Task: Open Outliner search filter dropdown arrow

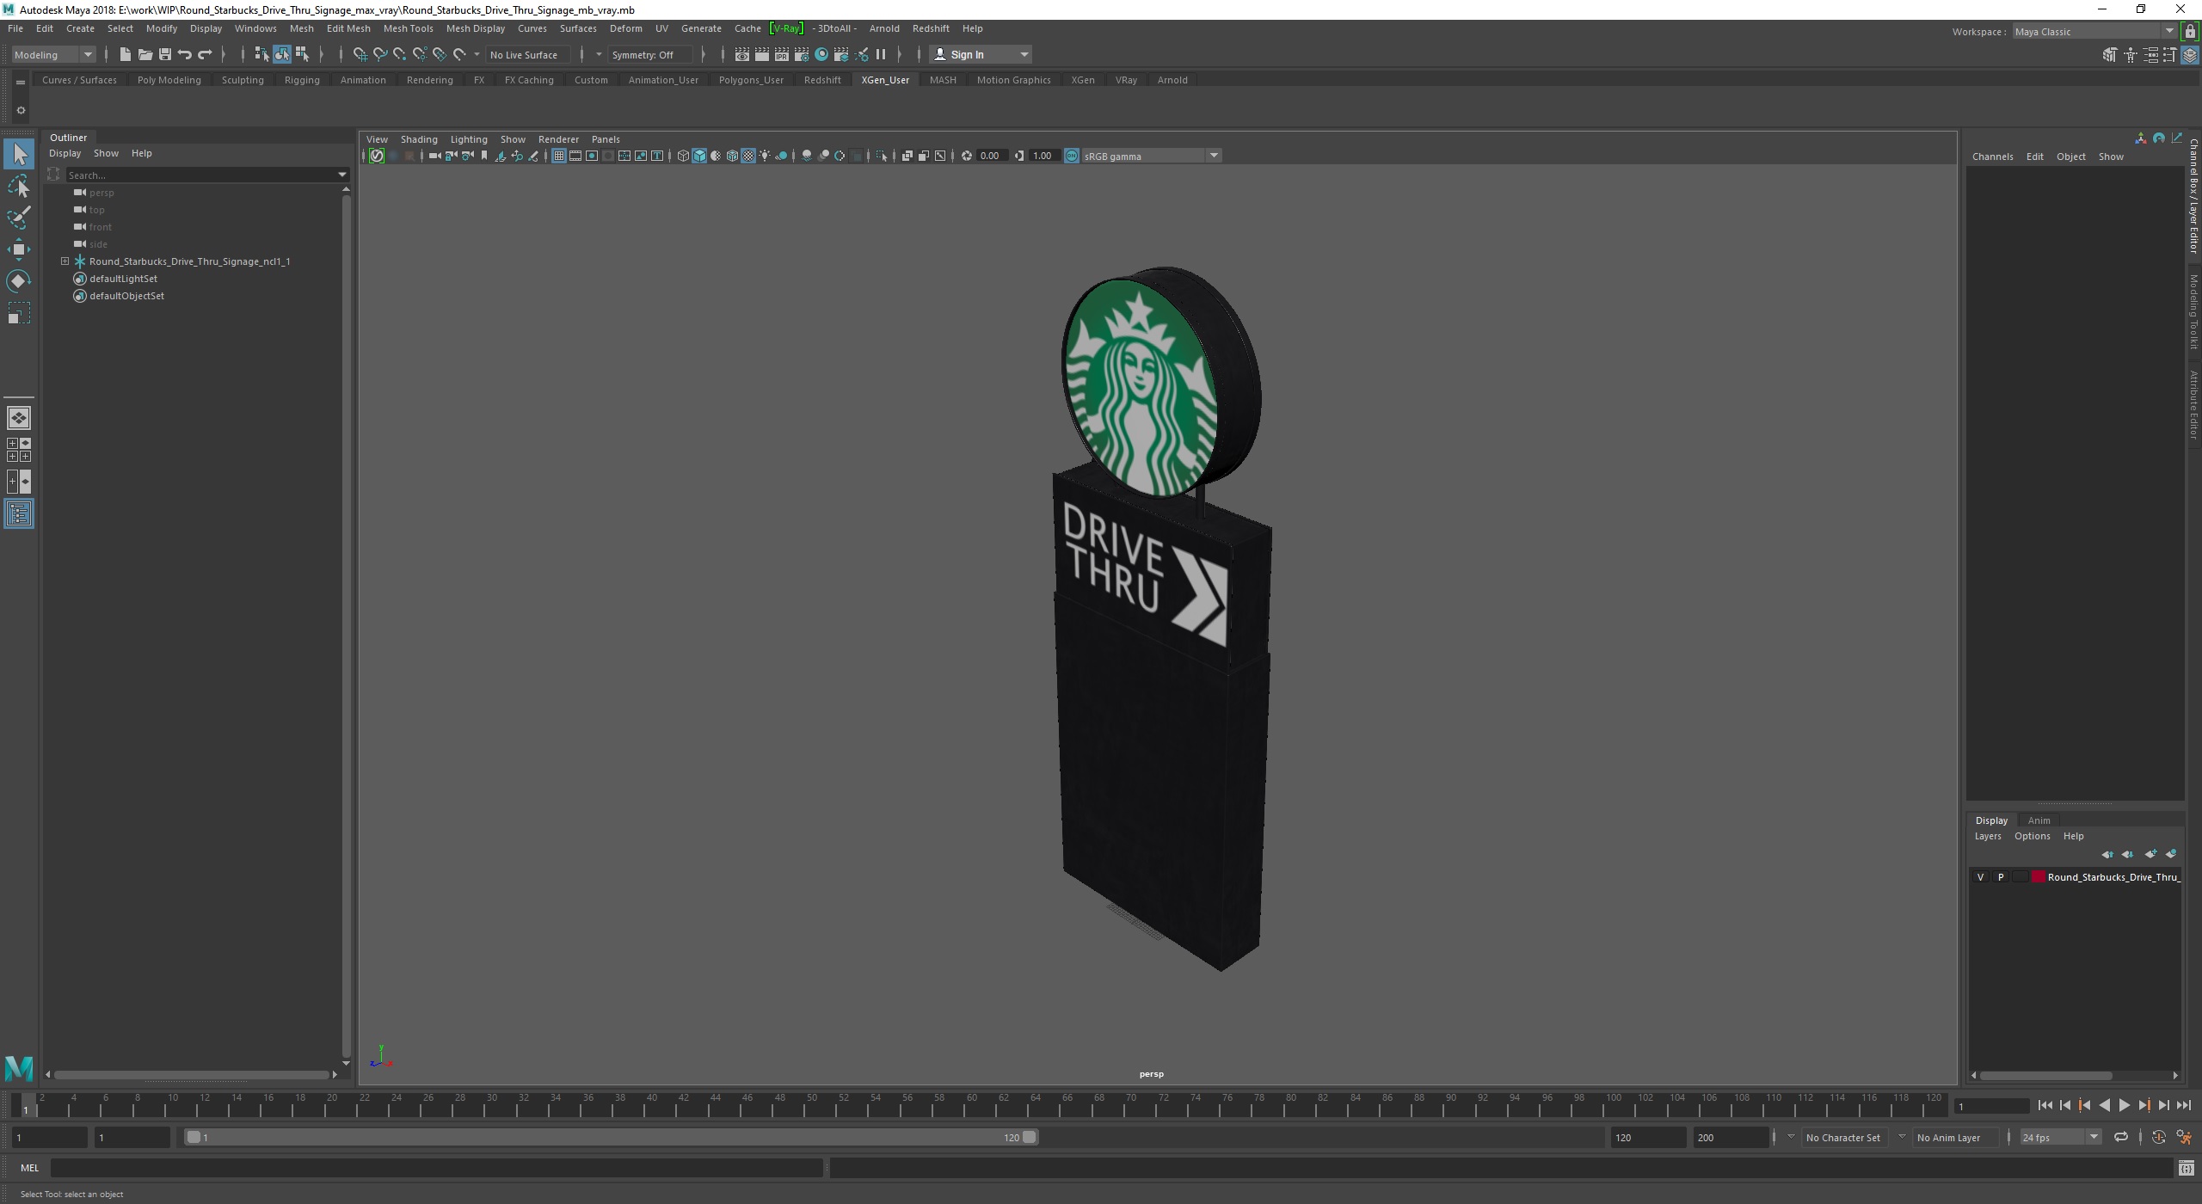Action: pyautogui.click(x=342, y=175)
